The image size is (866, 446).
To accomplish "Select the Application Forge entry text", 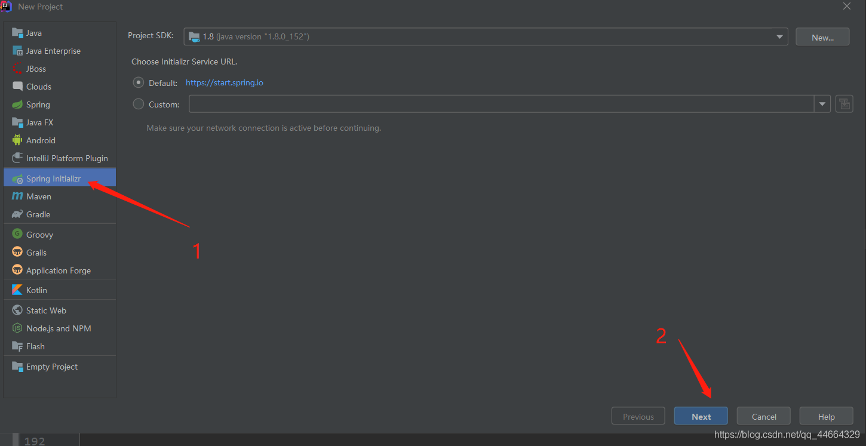I will pos(59,270).
